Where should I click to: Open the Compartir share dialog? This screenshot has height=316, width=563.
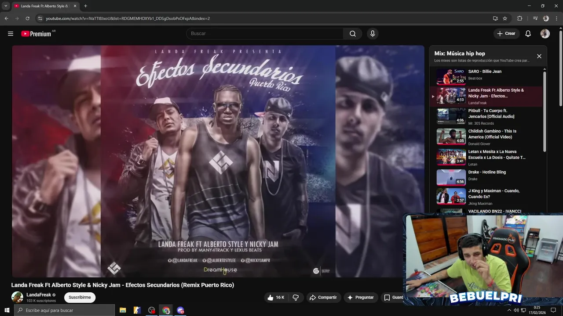323,298
